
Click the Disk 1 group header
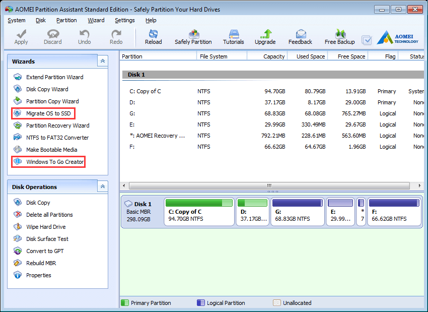(273, 75)
